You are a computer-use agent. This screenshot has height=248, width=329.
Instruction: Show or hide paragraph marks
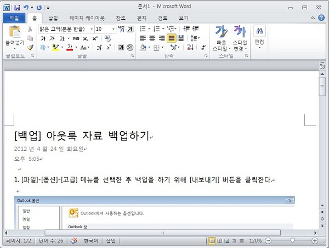click(203, 47)
